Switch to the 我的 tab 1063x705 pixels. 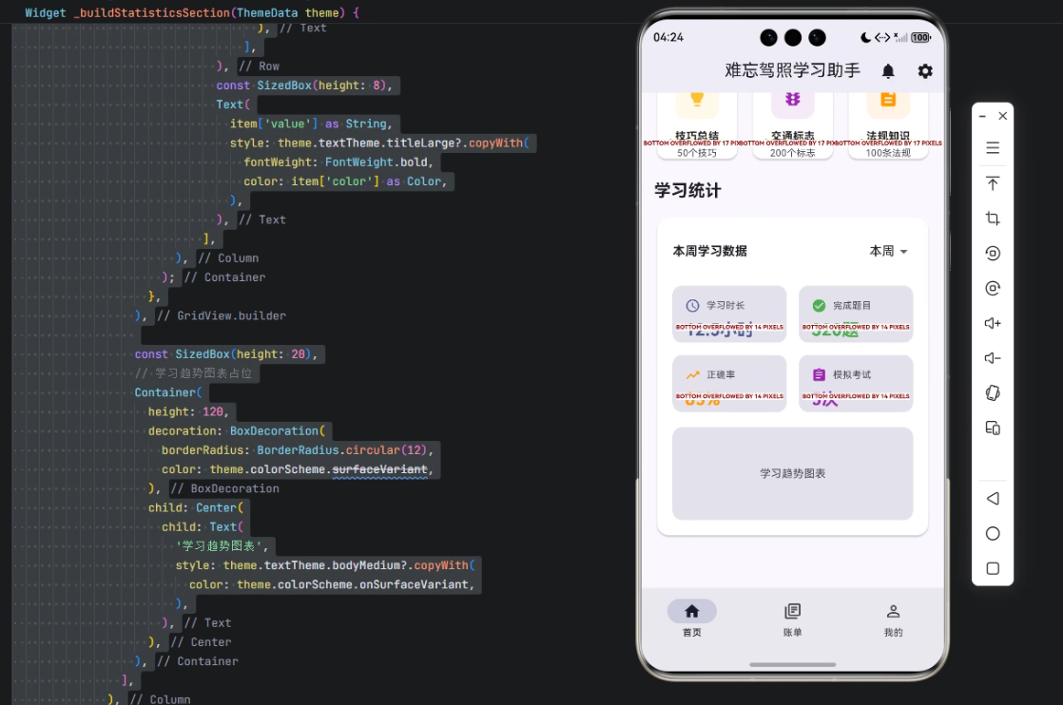(x=893, y=619)
